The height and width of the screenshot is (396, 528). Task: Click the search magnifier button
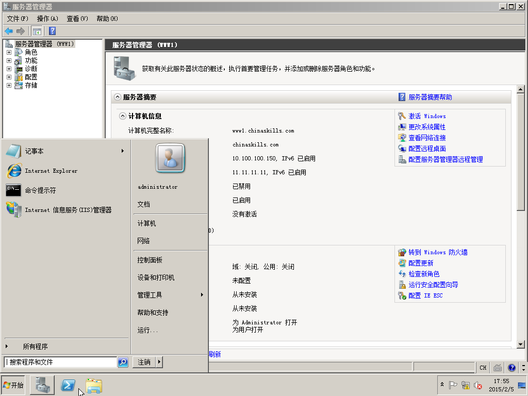tap(123, 362)
